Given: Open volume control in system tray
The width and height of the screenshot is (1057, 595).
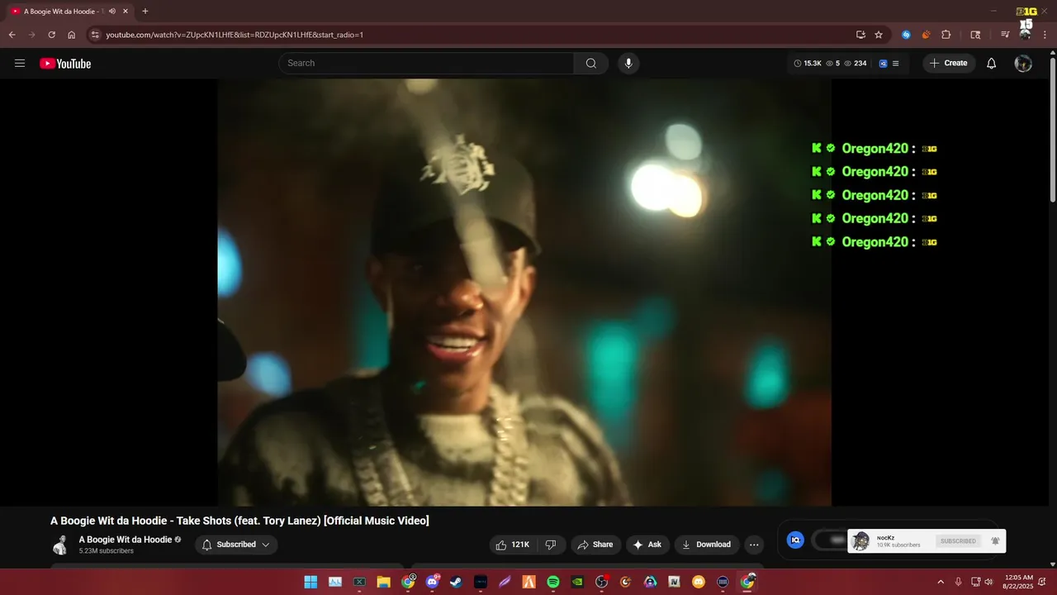Looking at the screenshot, I should tap(988, 582).
